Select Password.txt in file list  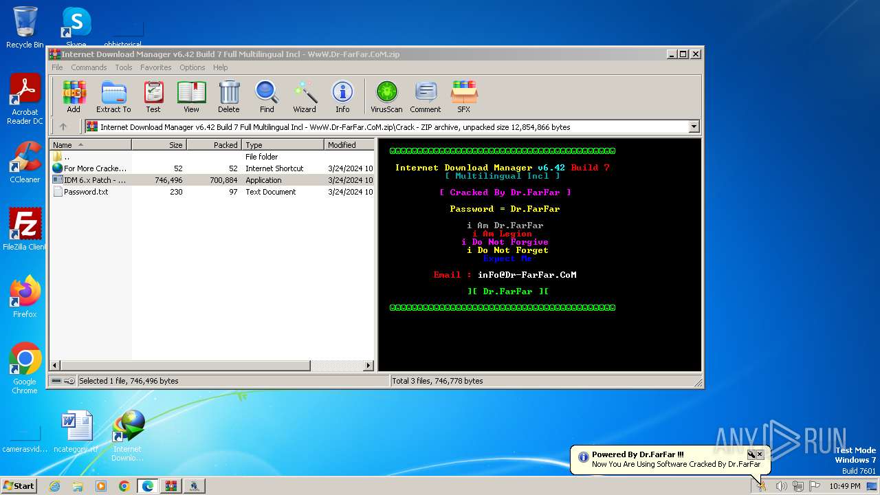(x=212, y=192)
